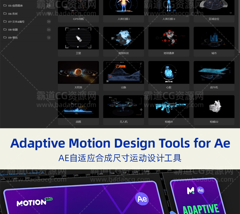Viewport: 240px width, 214px height.
Task: Click the preset grid vertical scrollbar
Action: pos(239,26)
